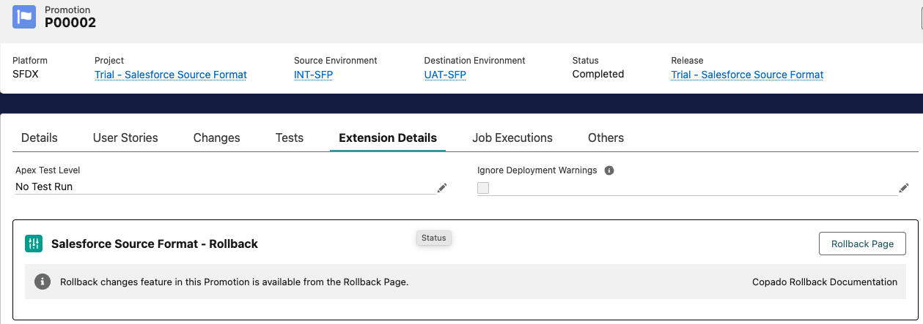Open the Details tab
Screen dimensions: 923x324
[x=40, y=137]
